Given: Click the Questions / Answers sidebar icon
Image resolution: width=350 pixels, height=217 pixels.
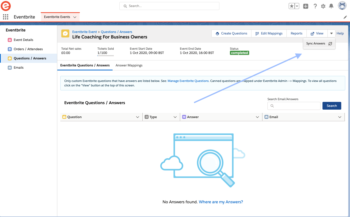Looking at the screenshot, I should 10,58.
